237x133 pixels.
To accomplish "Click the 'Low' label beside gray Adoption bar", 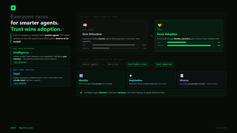I will [x=145, y=48].
